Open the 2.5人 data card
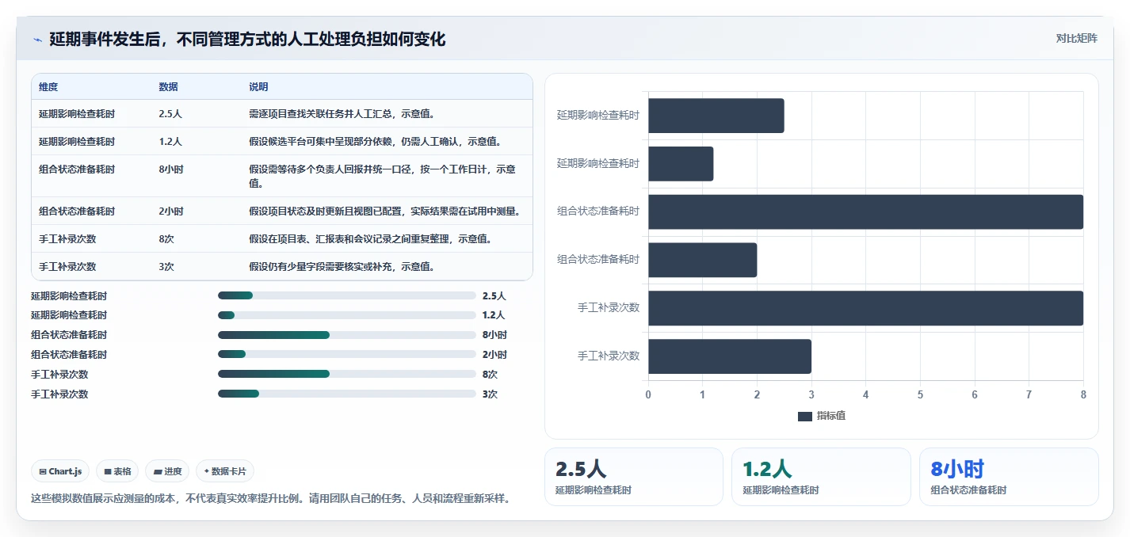Image resolution: width=1130 pixels, height=537 pixels. tap(634, 477)
